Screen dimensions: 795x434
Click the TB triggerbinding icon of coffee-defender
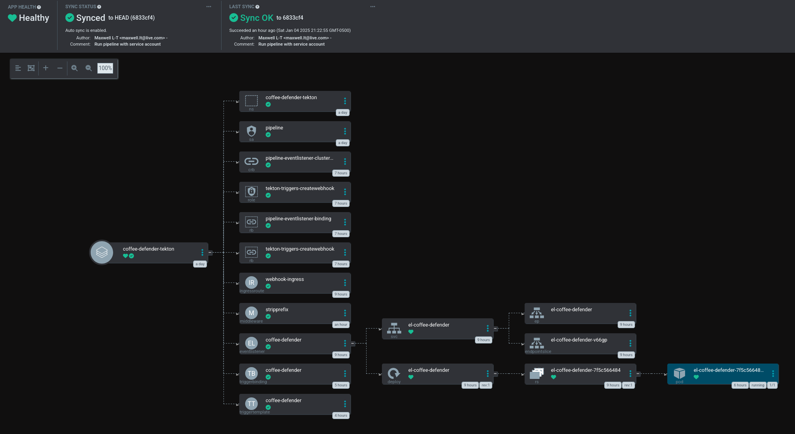251,373
